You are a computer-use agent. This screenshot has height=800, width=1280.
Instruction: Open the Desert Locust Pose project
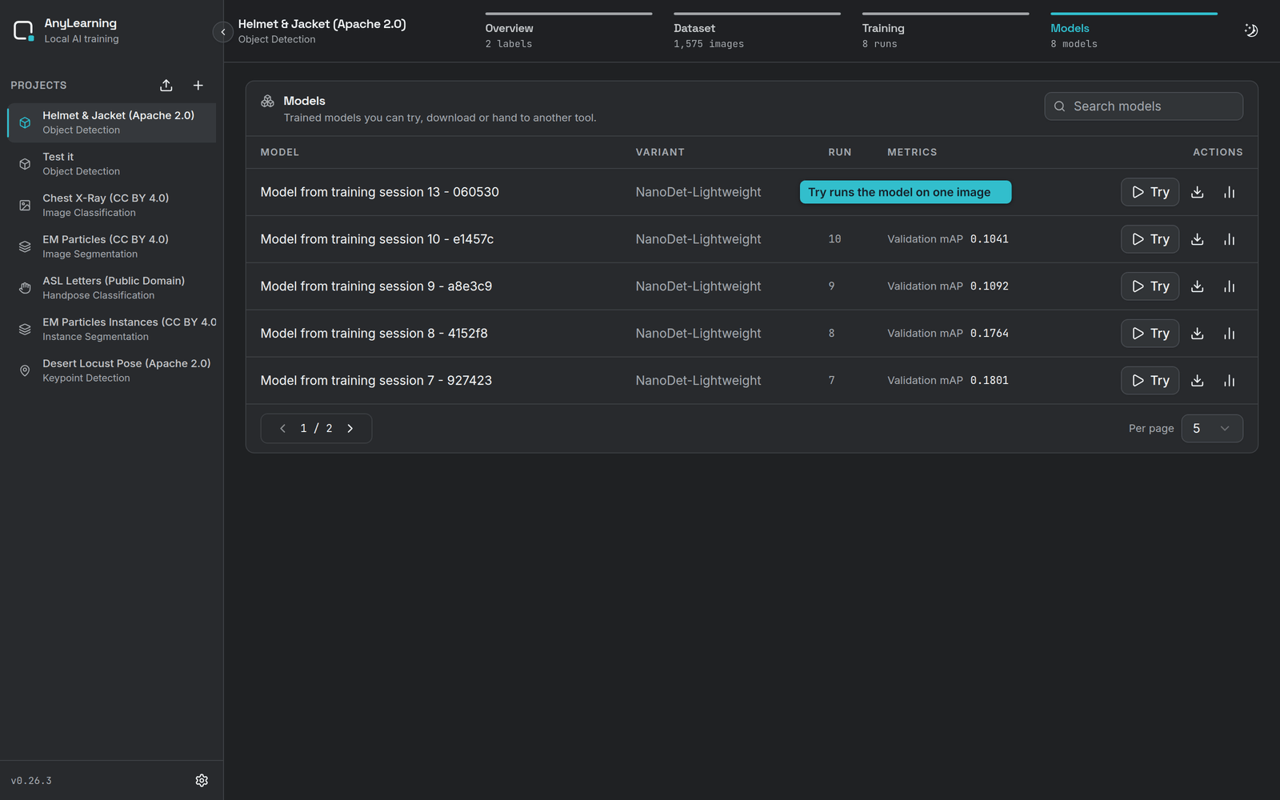[112, 370]
